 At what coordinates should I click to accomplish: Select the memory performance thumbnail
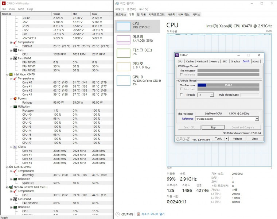(x=124, y=40)
